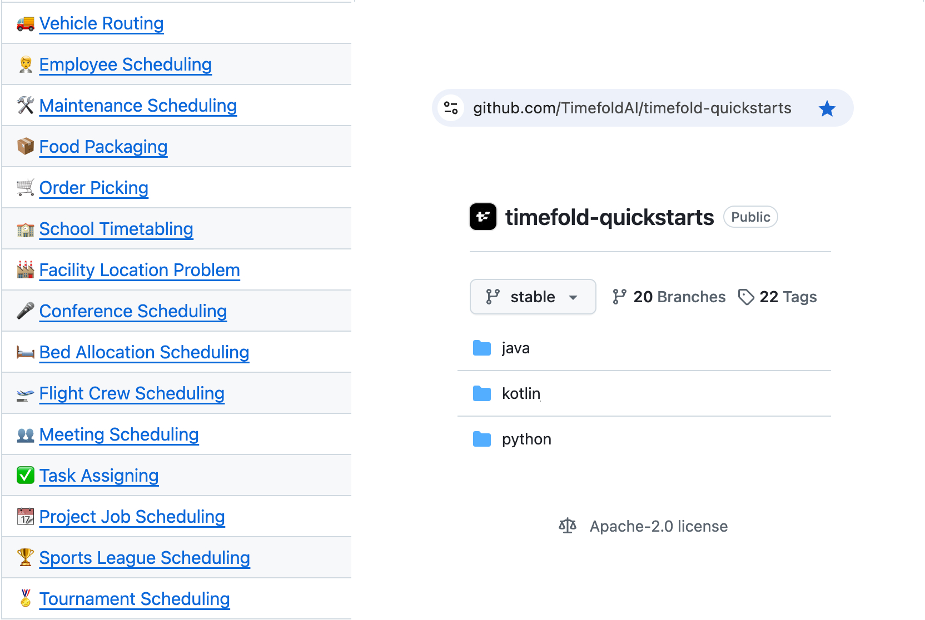Open Tournament Scheduling link
Viewport: 925px width, 620px height.
(x=135, y=599)
